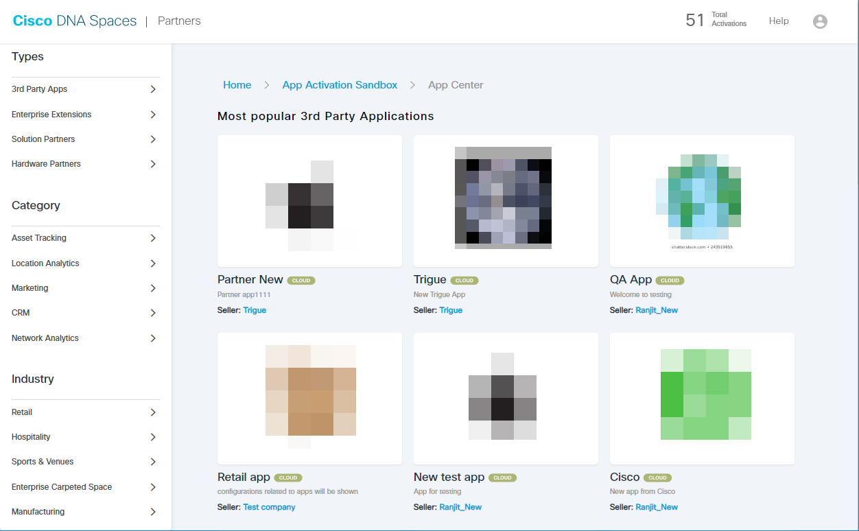Open seller Ranjit_New under New test app
Image resolution: width=859 pixels, height=531 pixels.
click(x=460, y=508)
